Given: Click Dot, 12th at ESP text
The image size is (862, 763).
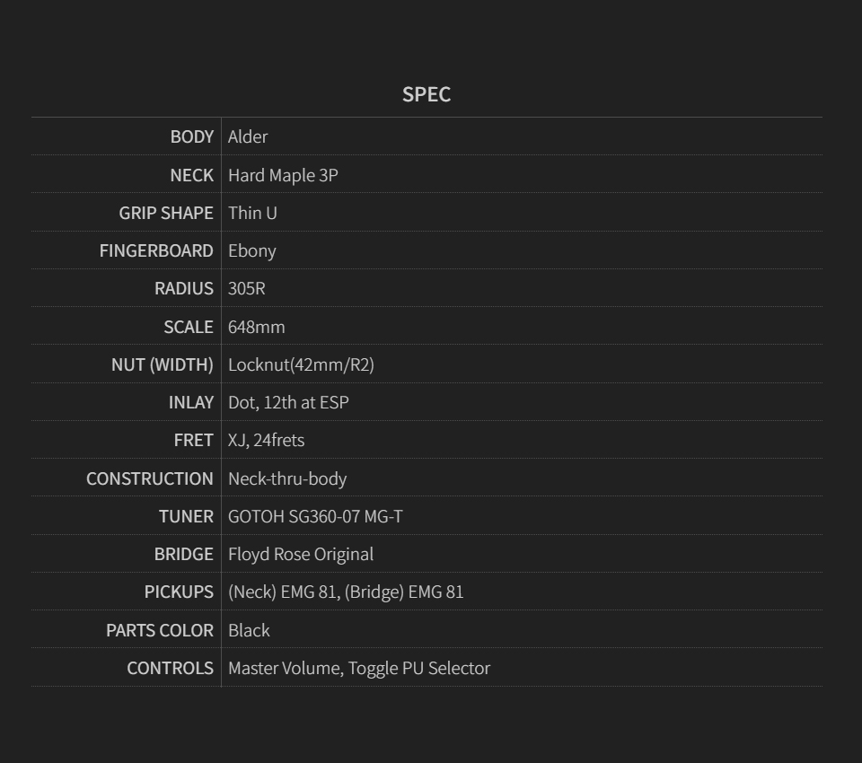Looking at the screenshot, I should 288,402.
